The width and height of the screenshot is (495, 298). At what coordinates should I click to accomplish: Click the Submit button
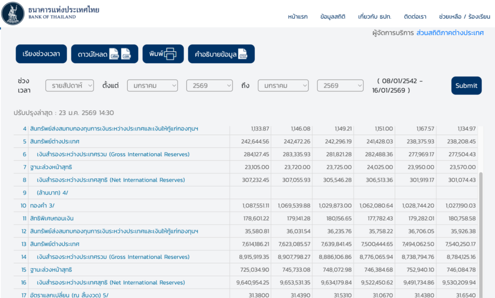466,85
